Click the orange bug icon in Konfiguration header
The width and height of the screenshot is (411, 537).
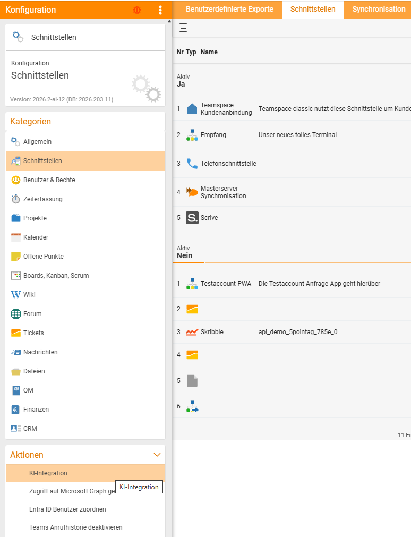click(137, 10)
